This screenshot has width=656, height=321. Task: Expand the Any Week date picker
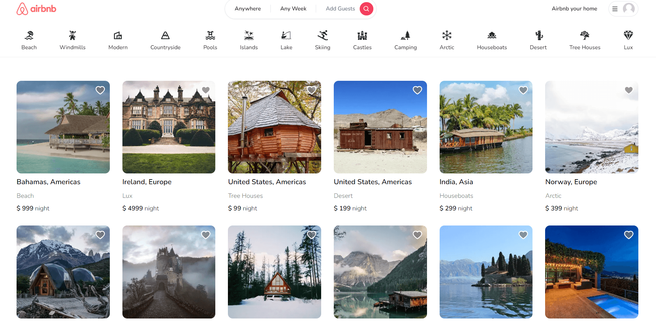(x=293, y=9)
